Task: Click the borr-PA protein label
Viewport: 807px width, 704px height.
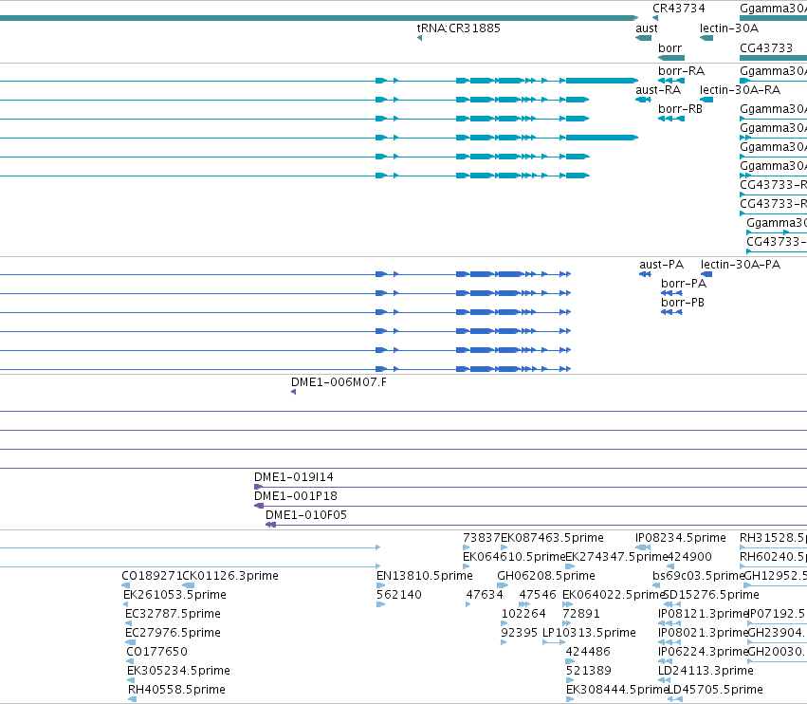Action: point(684,284)
